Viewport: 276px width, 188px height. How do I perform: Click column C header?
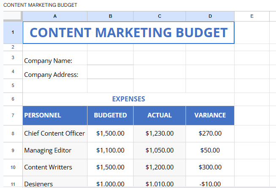(x=159, y=16)
